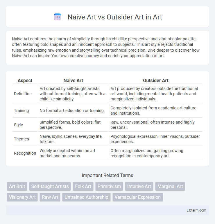
Task: Click 'No formal art education or training.' cell
Action: (x=73, y=111)
